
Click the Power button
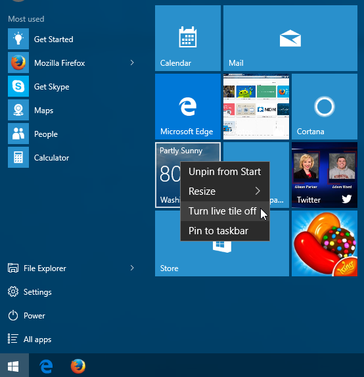pyautogui.click(x=26, y=316)
